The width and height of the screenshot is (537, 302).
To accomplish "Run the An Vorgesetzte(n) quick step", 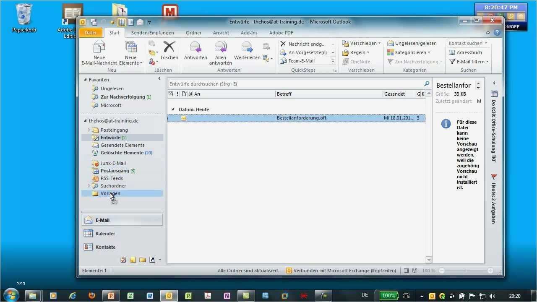I will tap(303, 52).
